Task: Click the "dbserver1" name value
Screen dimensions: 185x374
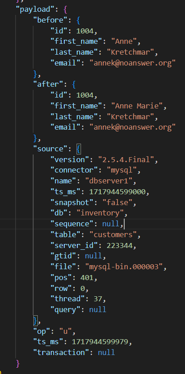Action: click(109, 181)
